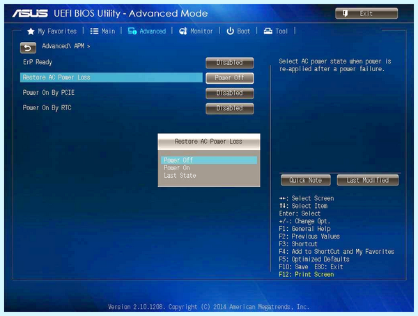The image size is (418, 316).
Task: Click the F1: General Help hint
Action: tap(304, 229)
